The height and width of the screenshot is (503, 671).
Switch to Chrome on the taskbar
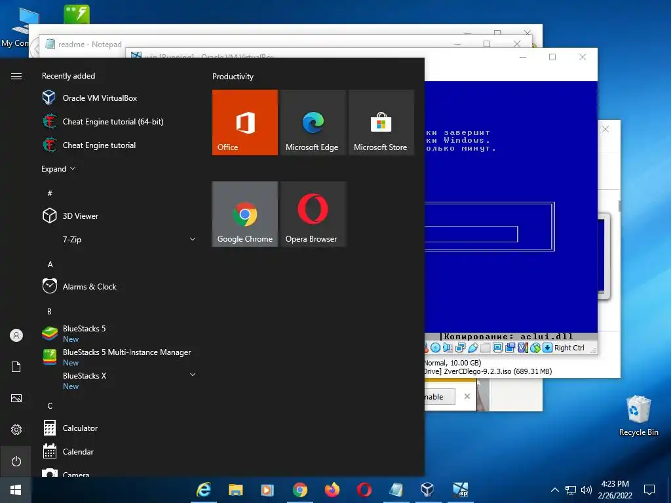[x=299, y=490]
